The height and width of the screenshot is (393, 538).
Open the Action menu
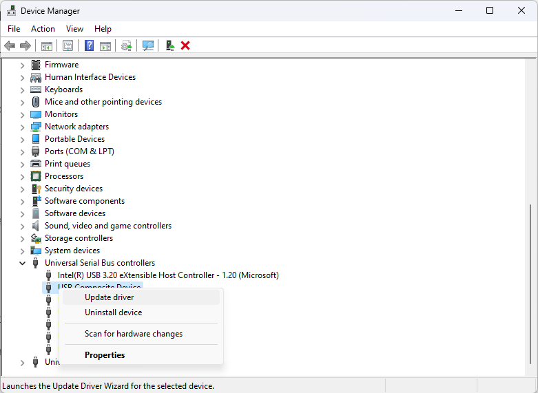point(43,29)
